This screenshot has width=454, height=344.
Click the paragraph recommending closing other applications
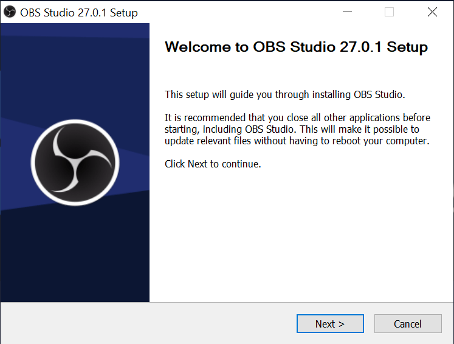297,129
